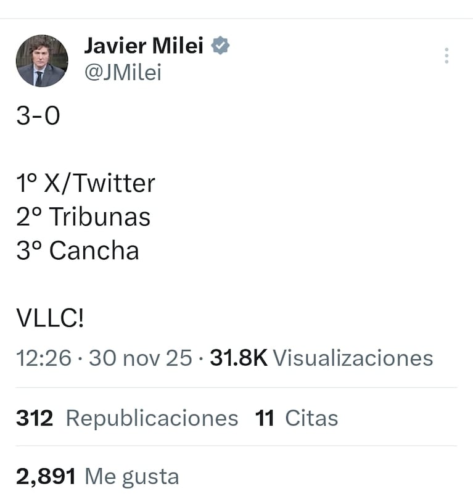Screen dimensions: 473x499
Task: Select the tweet text starting with 3-0
Action: pos(37,115)
